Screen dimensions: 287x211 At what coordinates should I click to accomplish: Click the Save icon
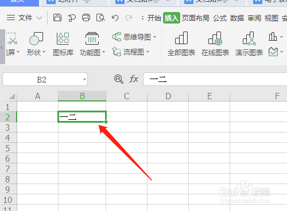pos(57,18)
